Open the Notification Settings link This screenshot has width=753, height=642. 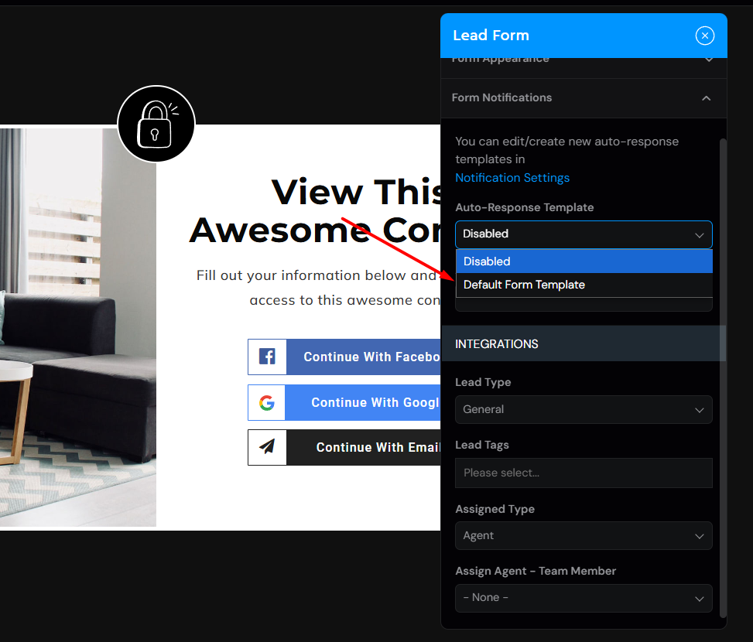[x=512, y=178]
